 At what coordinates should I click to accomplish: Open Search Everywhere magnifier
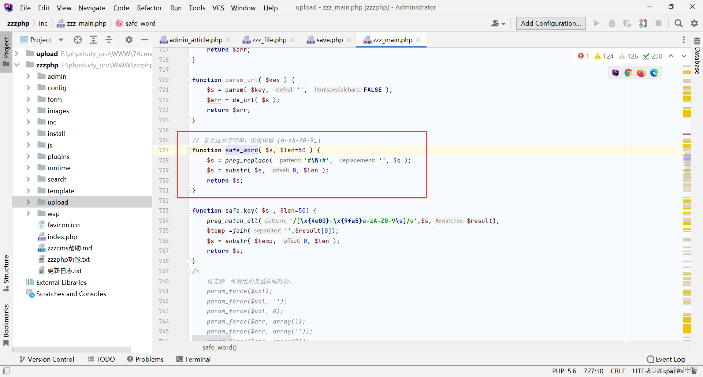(x=678, y=23)
